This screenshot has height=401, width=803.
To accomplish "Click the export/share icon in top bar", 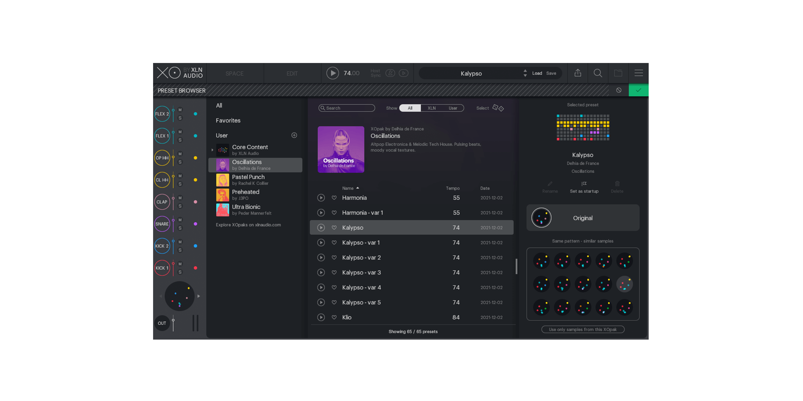I will coord(577,73).
